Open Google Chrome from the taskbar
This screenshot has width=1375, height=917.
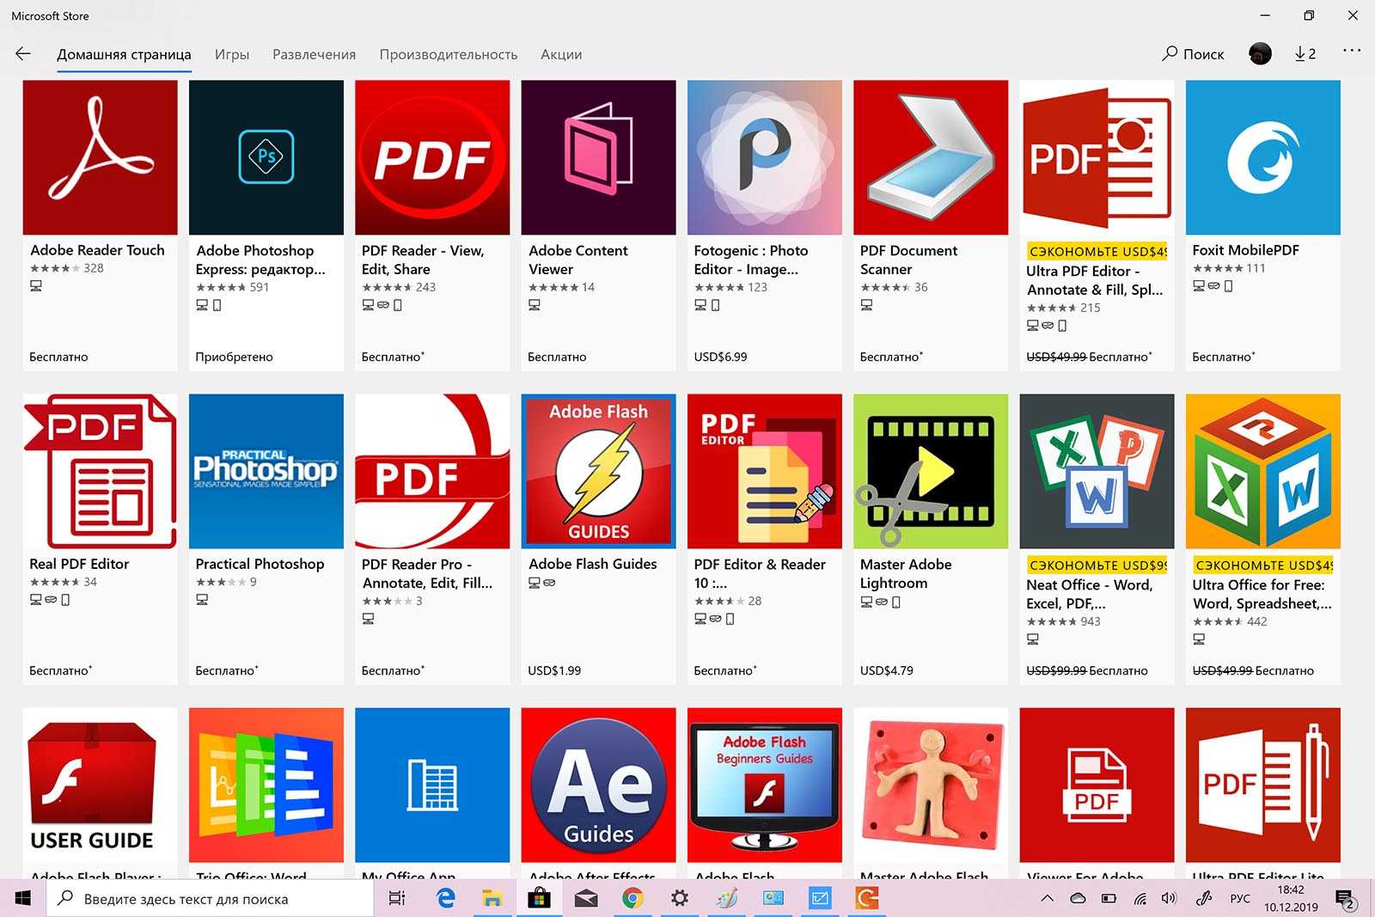632,899
